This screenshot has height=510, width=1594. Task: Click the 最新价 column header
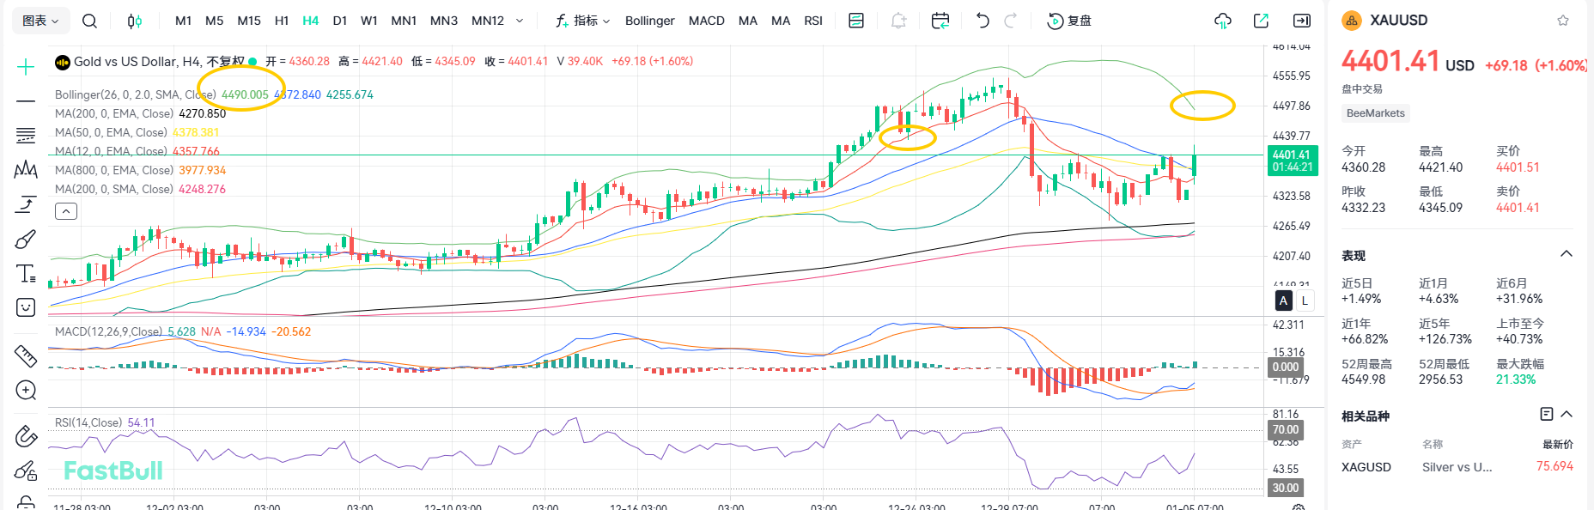(x=1558, y=444)
